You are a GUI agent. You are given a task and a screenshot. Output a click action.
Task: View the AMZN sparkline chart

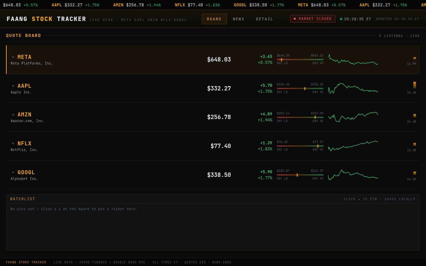353,117
